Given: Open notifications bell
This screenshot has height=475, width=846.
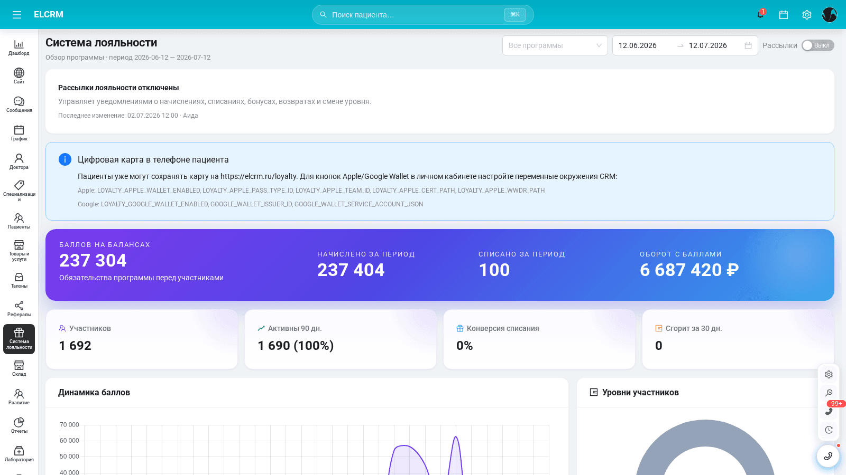Looking at the screenshot, I should (760, 15).
